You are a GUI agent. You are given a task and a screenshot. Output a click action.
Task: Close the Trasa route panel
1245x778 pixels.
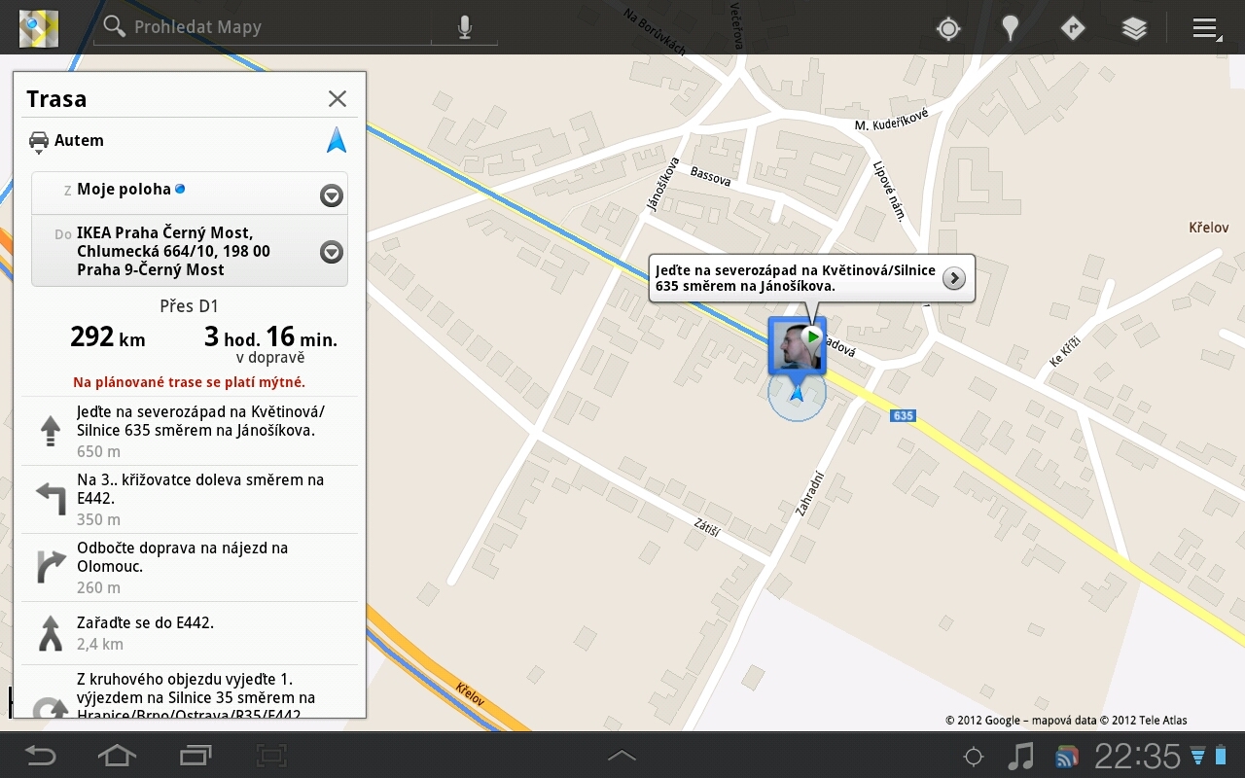click(337, 98)
